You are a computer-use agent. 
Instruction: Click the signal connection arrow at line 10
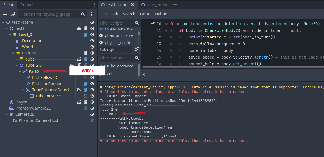[153, 24]
